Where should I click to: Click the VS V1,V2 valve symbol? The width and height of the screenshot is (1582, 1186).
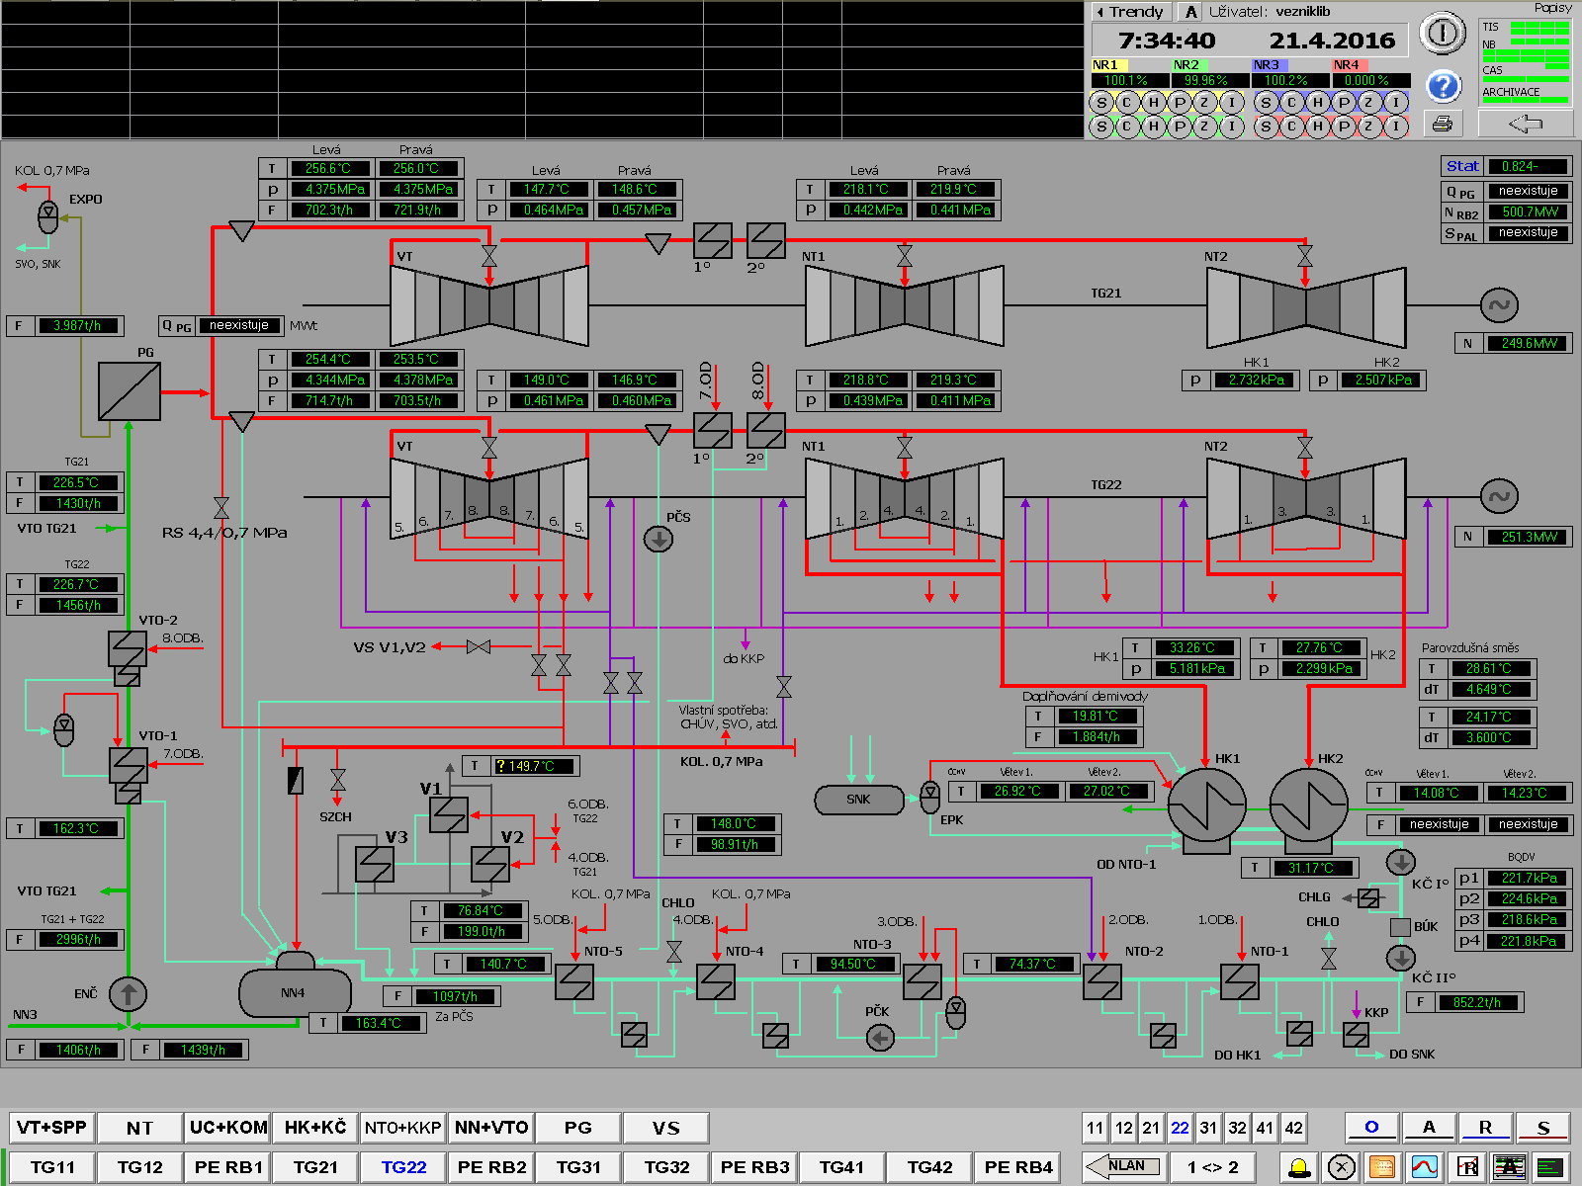(x=479, y=646)
